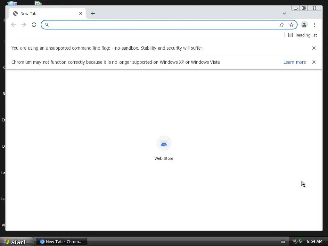This screenshot has width=328, height=246.
Task: Select the New Tab tab
Action: click(x=47, y=13)
